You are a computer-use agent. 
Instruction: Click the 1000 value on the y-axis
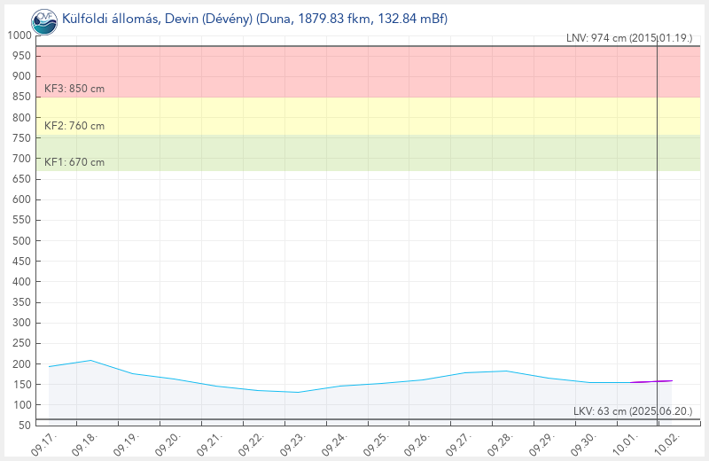pyautogui.click(x=19, y=35)
